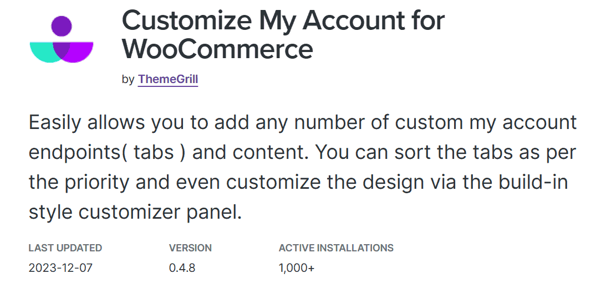Click the plugin logo icon

[61, 40]
